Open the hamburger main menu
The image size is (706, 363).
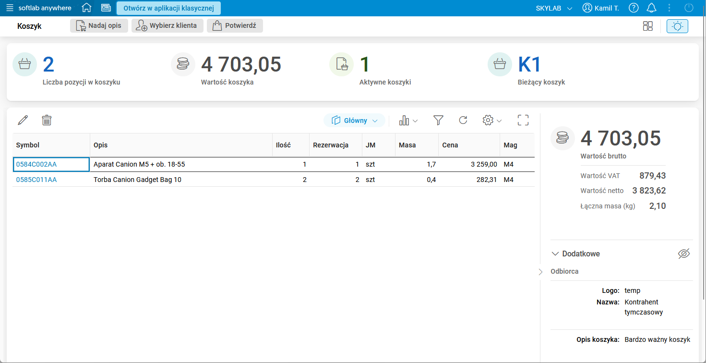click(10, 8)
